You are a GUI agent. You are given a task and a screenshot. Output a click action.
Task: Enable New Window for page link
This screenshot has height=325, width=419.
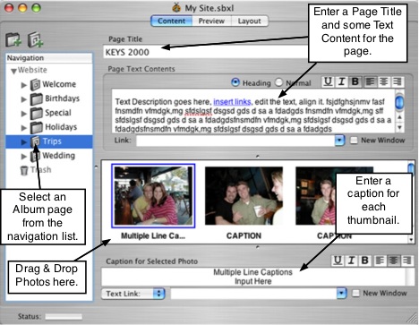click(x=354, y=141)
